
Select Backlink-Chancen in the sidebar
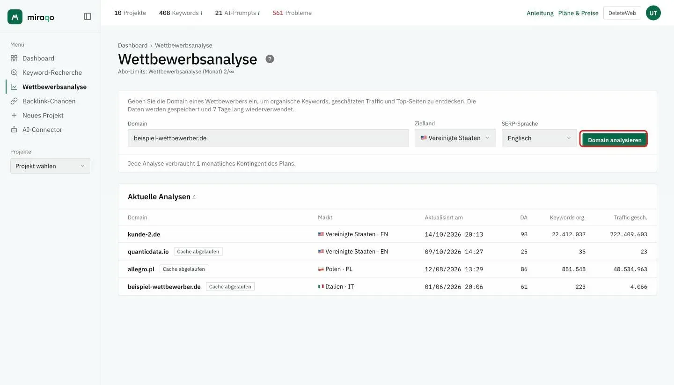click(49, 101)
